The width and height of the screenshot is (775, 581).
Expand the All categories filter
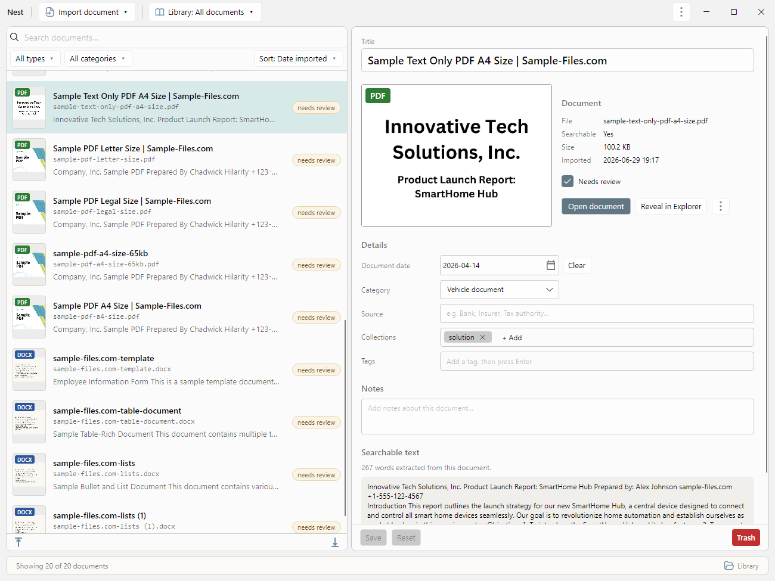(x=98, y=58)
